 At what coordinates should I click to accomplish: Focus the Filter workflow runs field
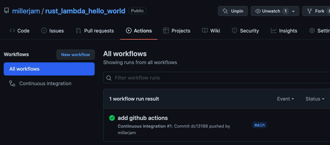click(217, 77)
